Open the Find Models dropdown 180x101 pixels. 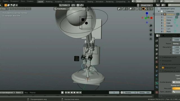[x=62, y=9]
